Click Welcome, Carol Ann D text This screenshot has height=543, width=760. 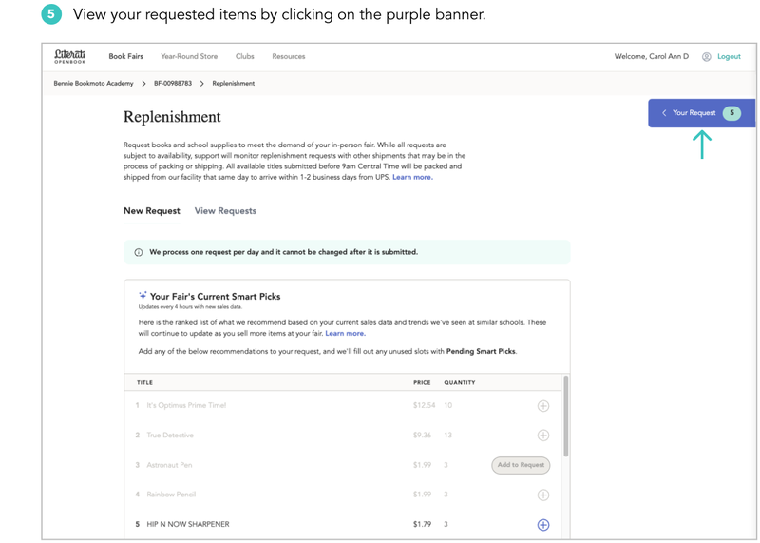tap(652, 56)
